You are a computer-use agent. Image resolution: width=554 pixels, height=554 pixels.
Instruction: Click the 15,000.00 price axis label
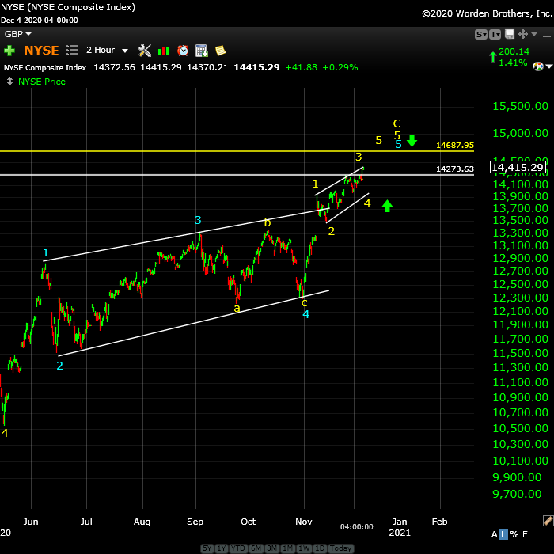521,133
